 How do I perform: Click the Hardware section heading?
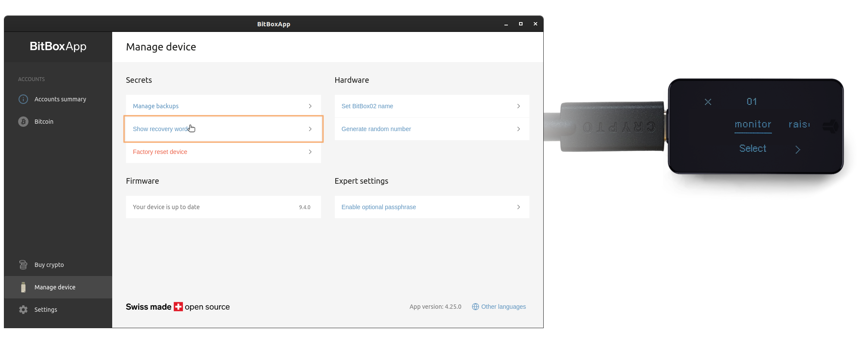click(x=352, y=80)
